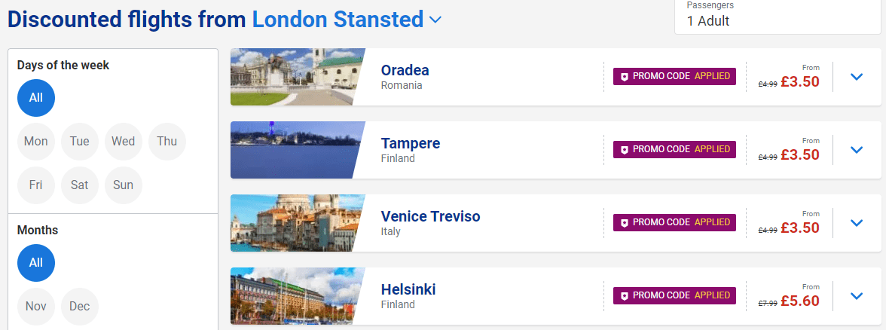
Task: Open the Passengers 1 Adult selector
Action: pos(778,16)
